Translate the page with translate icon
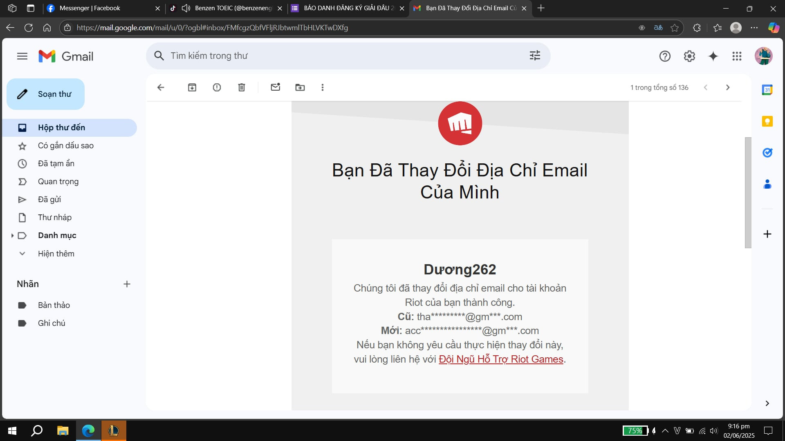 658,28
